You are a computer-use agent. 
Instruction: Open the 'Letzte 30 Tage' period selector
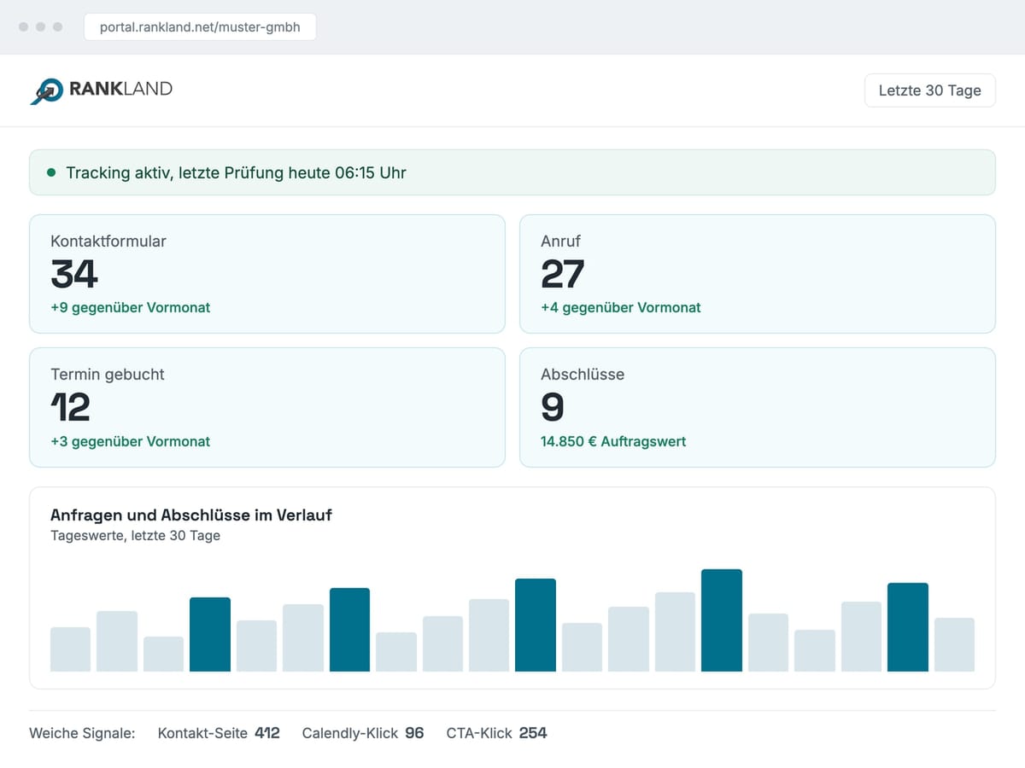929,90
